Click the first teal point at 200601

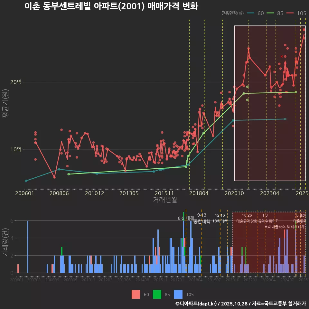(26, 181)
